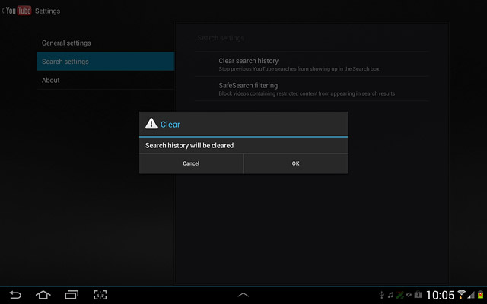Screen dimensions: 487x304
Task: Select Clear search history option
Action: click(x=312, y=64)
